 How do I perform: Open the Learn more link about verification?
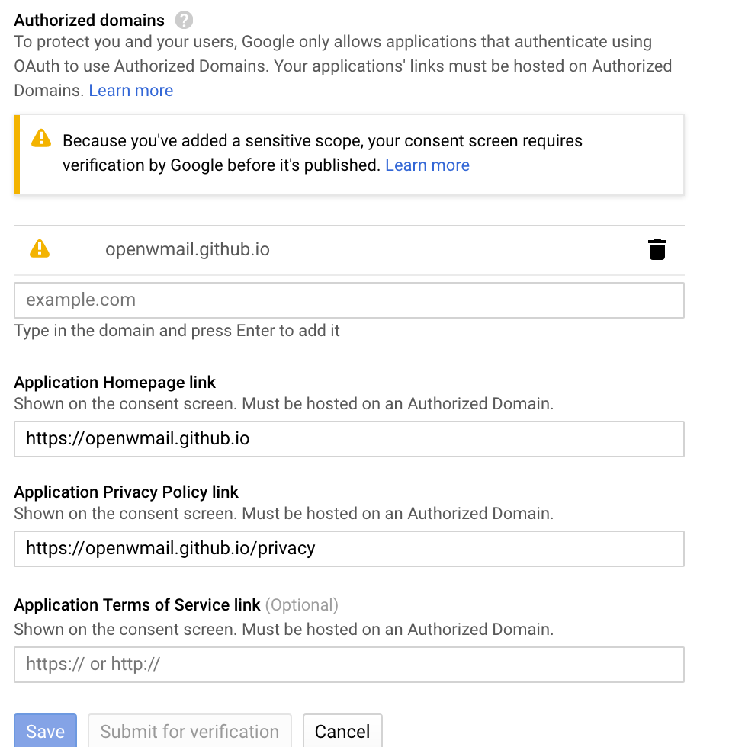coord(427,165)
